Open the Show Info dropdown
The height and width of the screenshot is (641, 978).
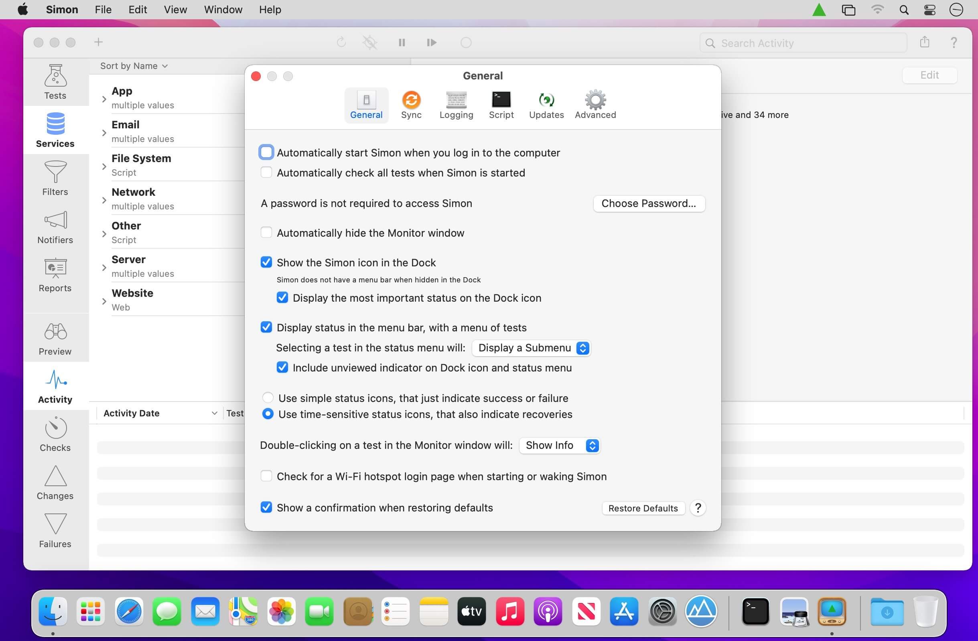pyautogui.click(x=559, y=445)
